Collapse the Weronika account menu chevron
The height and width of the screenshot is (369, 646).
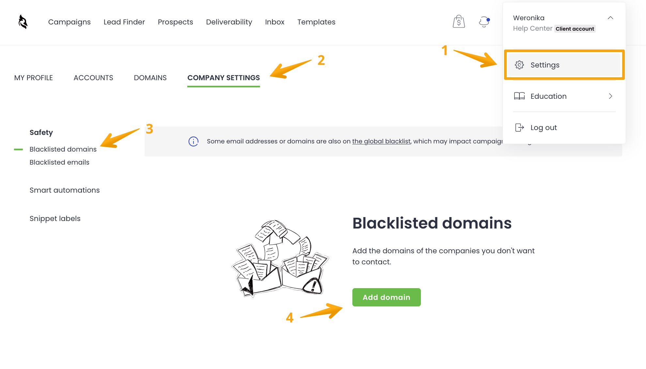(x=610, y=18)
